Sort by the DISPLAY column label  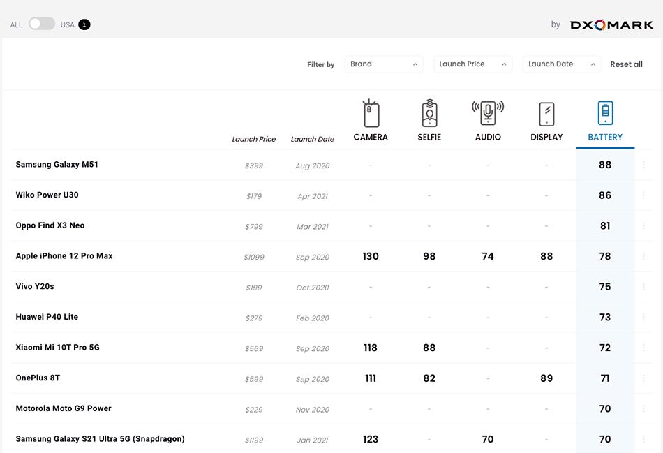tap(546, 137)
